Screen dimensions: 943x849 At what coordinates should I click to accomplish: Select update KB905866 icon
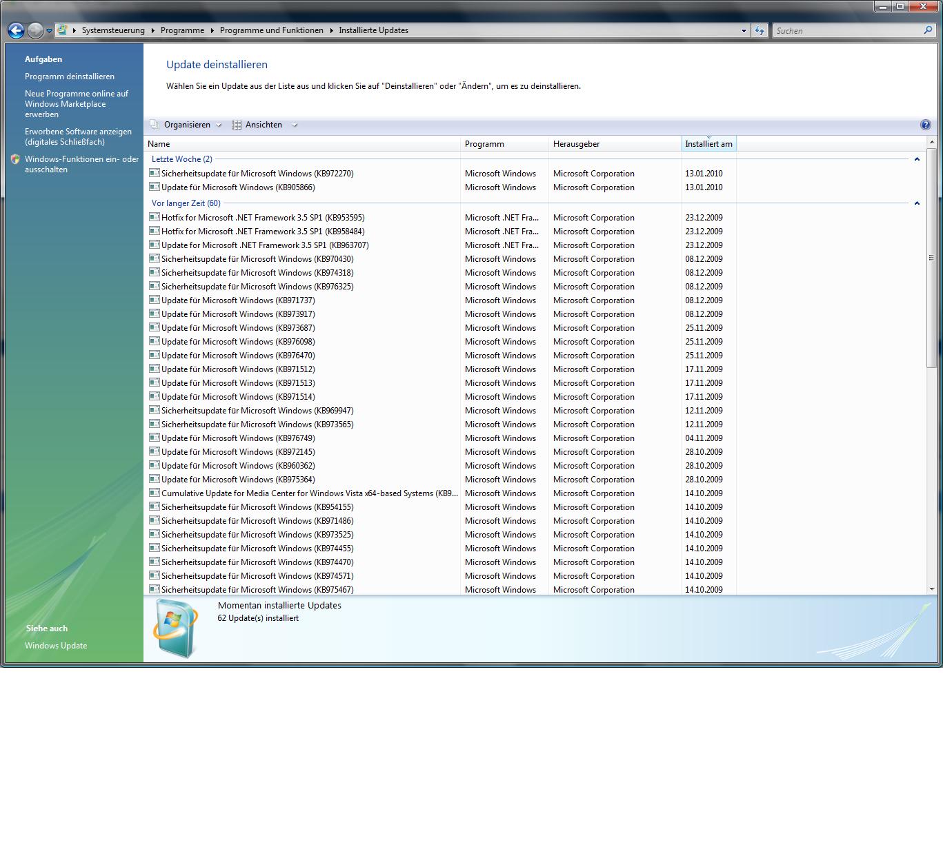click(155, 187)
